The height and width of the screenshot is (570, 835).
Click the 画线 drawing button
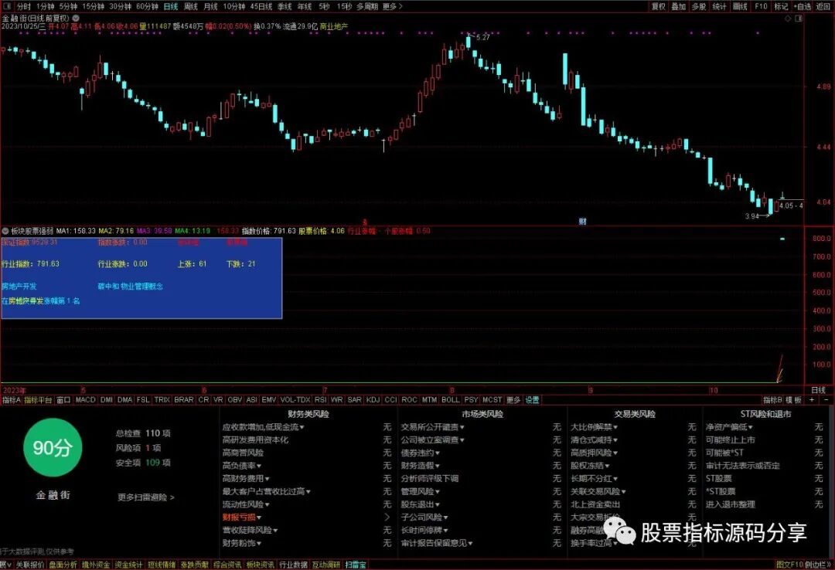[x=740, y=6]
